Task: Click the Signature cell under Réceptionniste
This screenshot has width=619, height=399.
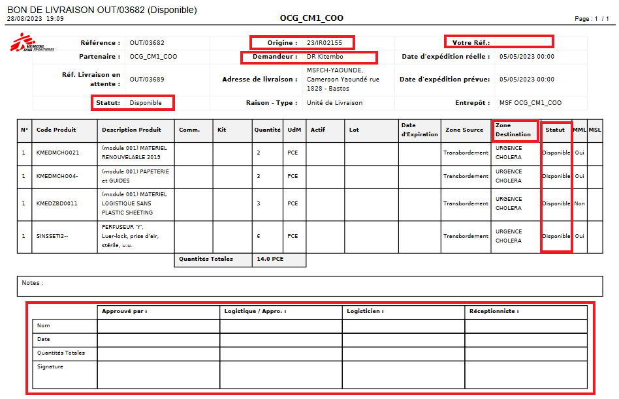Action: [526, 374]
